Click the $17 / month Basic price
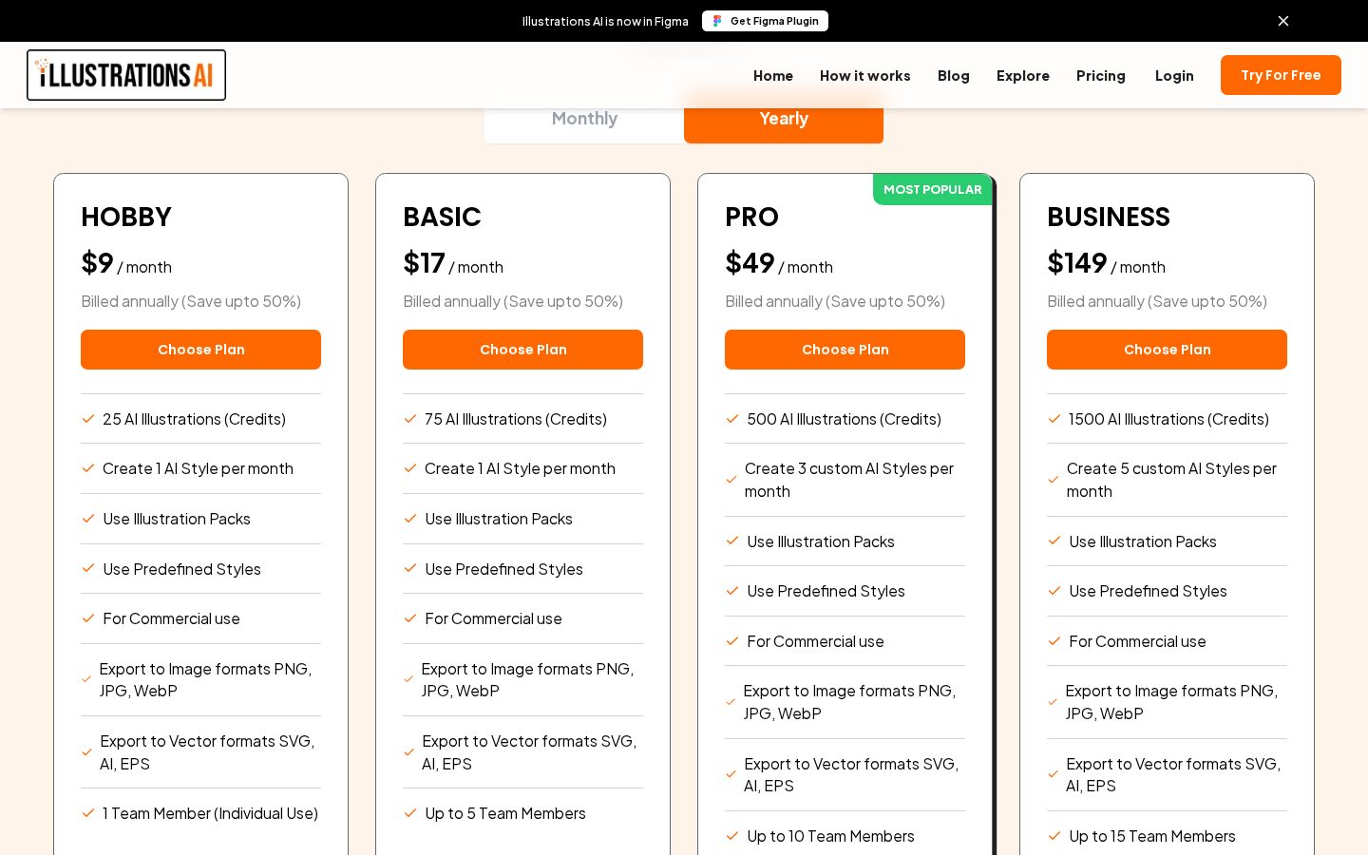 (x=453, y=263)
